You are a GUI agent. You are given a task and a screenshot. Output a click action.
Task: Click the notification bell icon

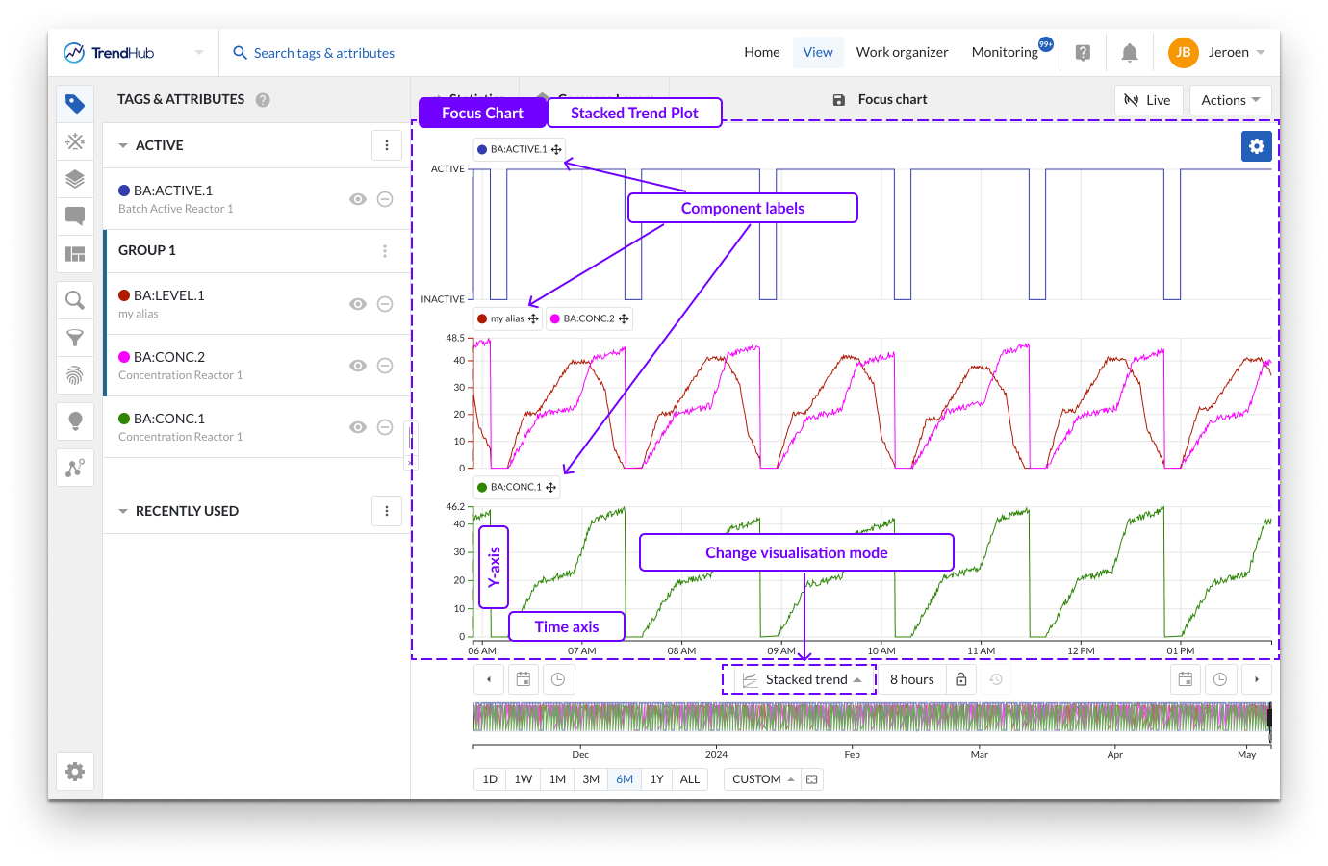point(1130,53)
